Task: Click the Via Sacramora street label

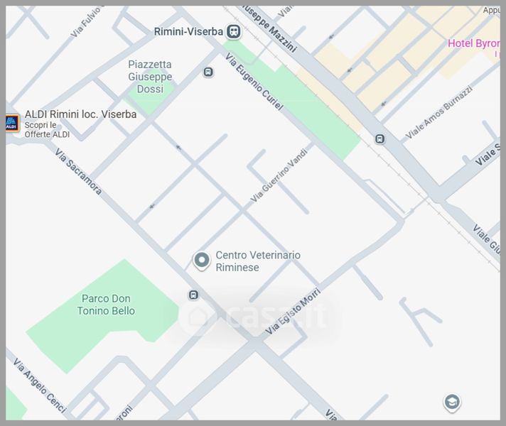Action: click(x=78, y=168)
